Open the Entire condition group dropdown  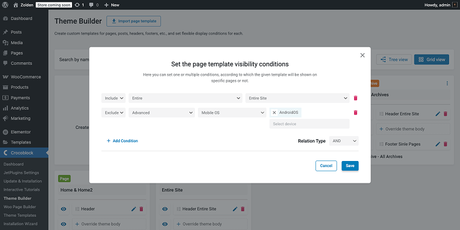click(185, 98)
